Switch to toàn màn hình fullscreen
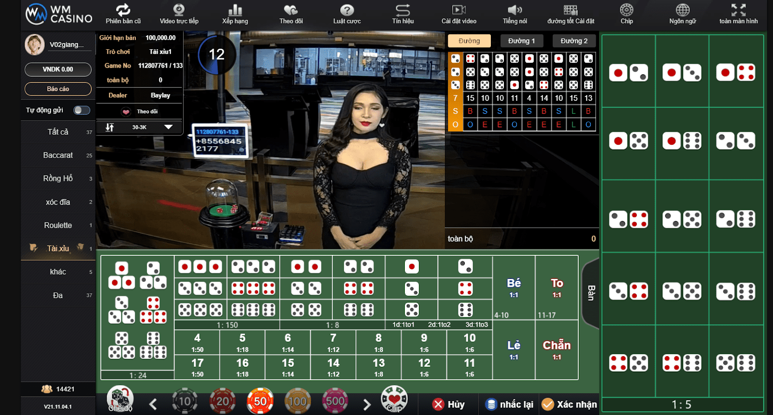 (x=738, y=10)
